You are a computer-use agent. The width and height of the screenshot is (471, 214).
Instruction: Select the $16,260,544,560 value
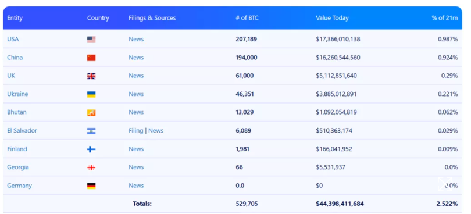(338, 58)
